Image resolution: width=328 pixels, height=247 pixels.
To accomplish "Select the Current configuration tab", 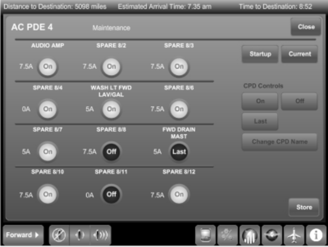I will point(300,54).
